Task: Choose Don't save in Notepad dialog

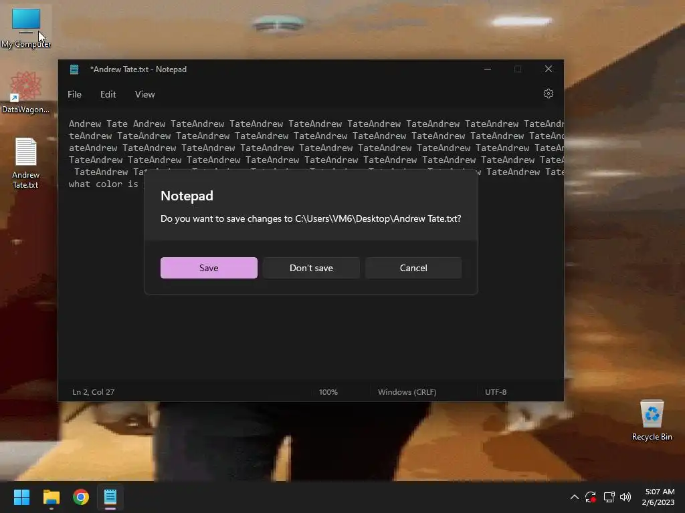Action: (311, 268)
